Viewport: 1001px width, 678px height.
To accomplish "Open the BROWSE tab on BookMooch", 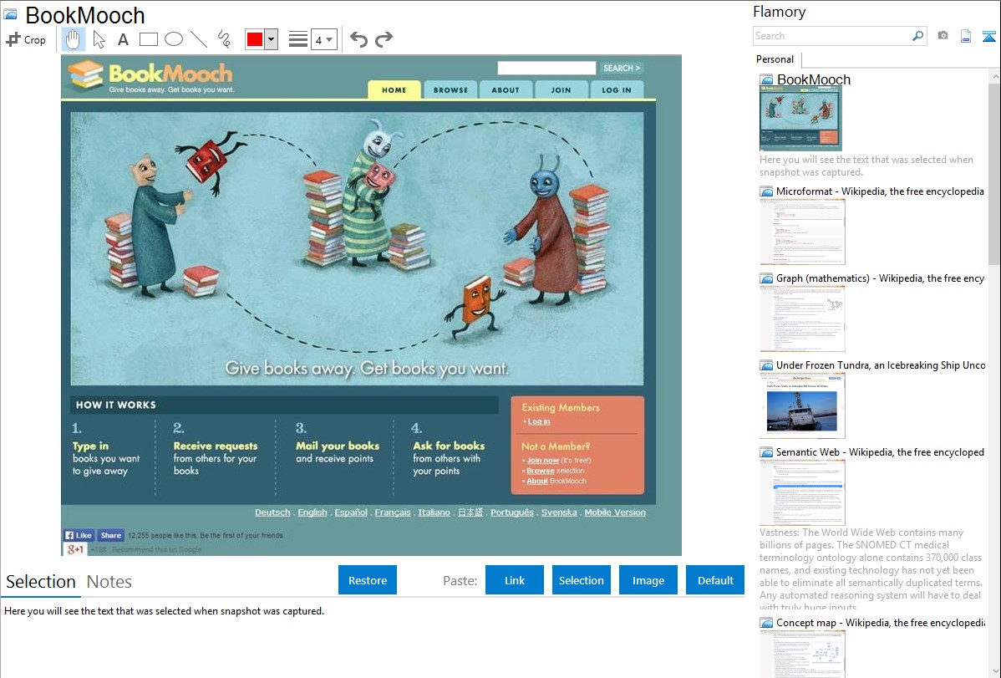I will [450, 90].
